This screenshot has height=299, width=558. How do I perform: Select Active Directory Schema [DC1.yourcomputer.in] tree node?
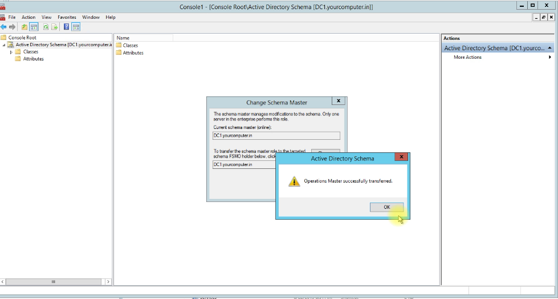(64, 45)
